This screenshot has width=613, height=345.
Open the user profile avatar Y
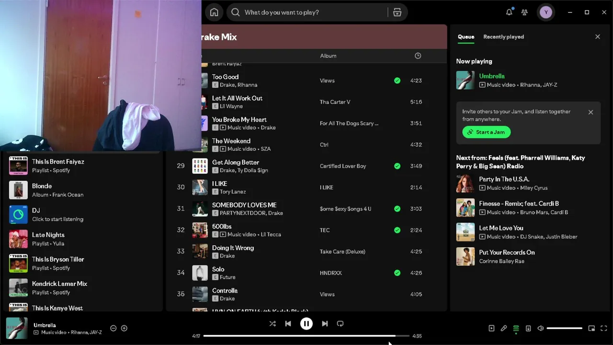pyautogui.click(x=546, y=12)
